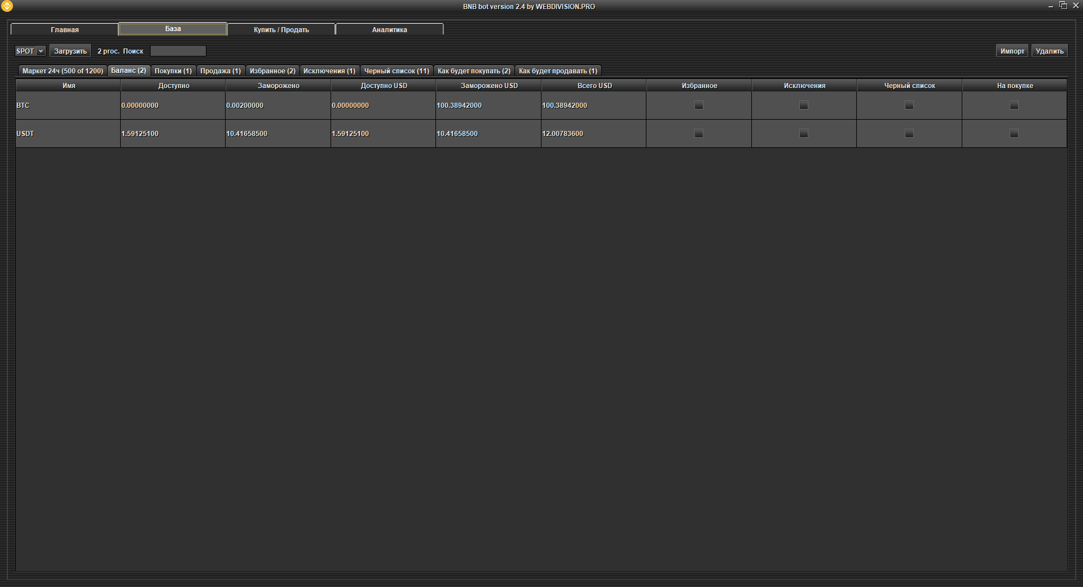Screen dimensions: 1083x587
Task: Click the BNB bot logo icon
Action: [7, 6]
